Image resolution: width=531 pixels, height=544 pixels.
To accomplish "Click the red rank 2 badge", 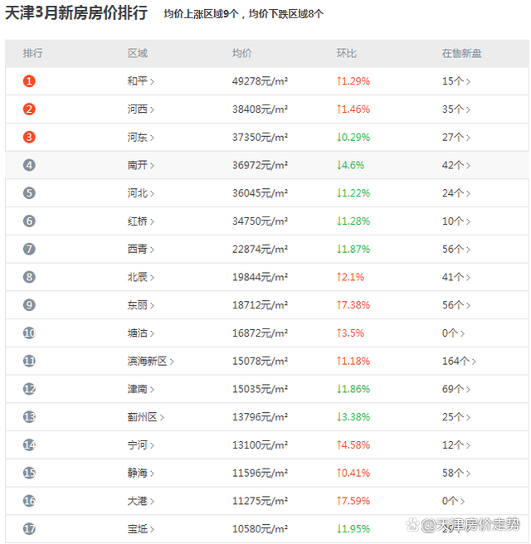I will click(x=29, y=109).
